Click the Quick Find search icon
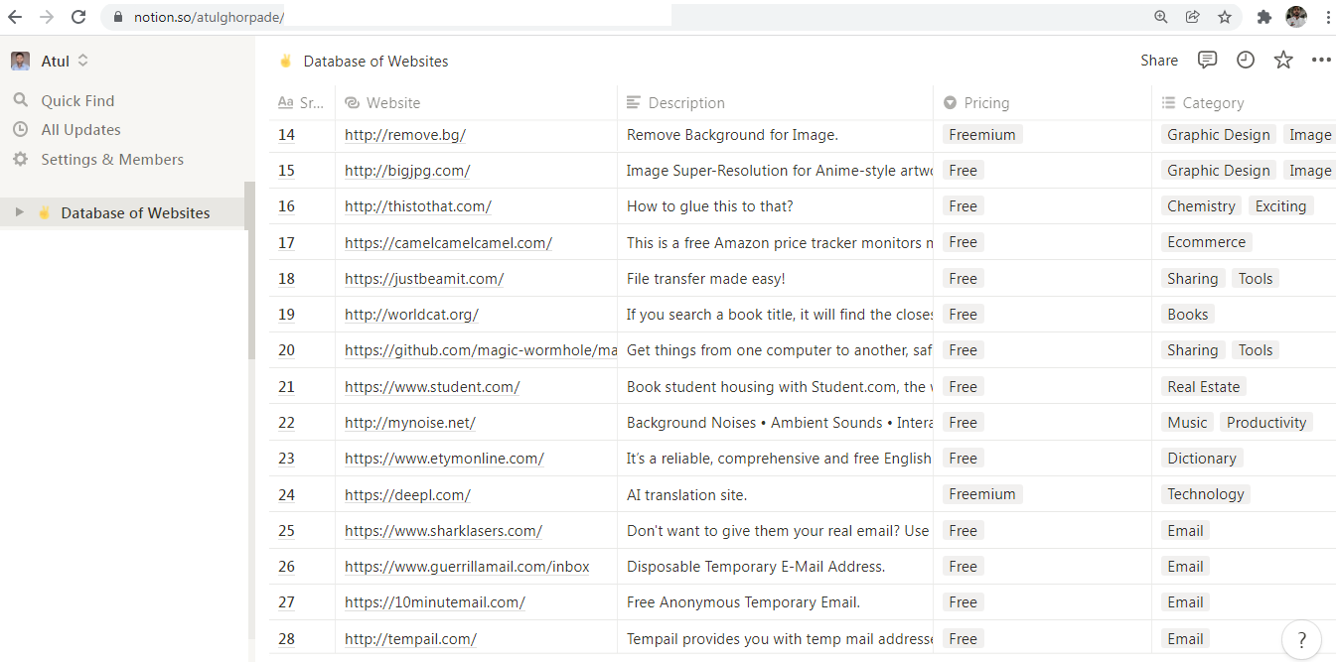 coord(21,100)
